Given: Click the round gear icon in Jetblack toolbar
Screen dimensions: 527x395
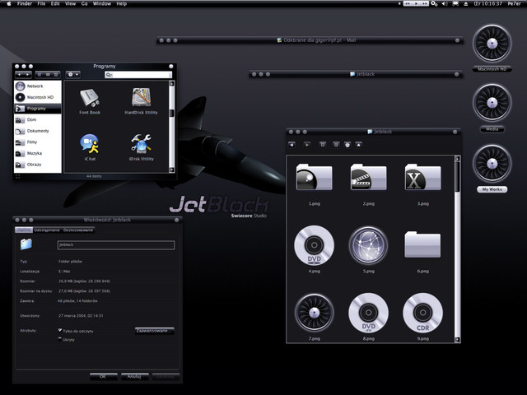Looking at the screenshot, I should coord(347,145).
